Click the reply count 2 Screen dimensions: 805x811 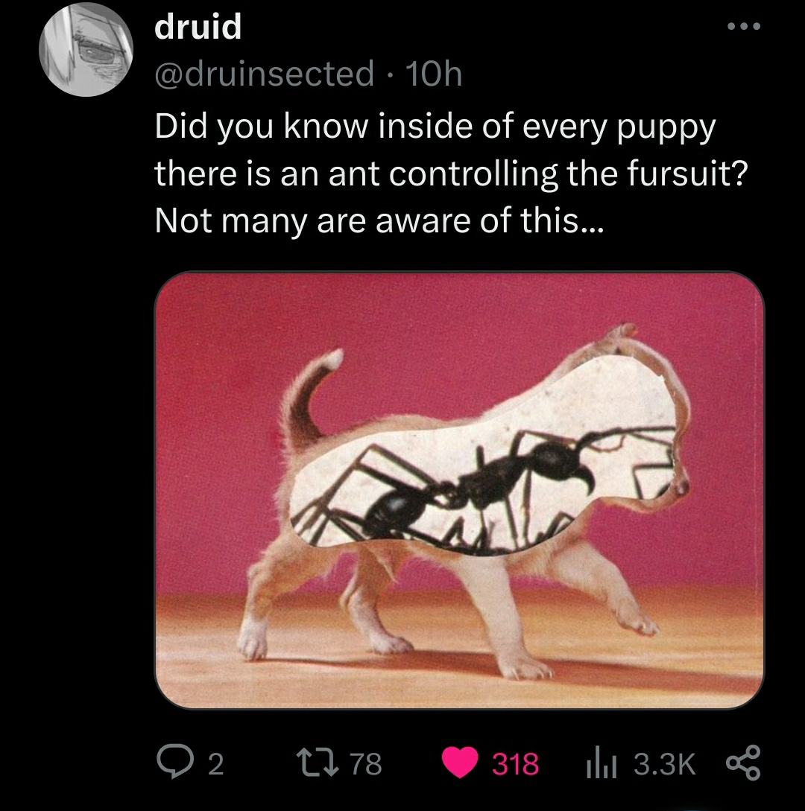coord(214,763)
